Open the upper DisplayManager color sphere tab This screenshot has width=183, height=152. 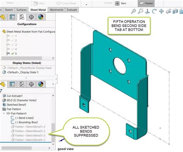(41, 17)
